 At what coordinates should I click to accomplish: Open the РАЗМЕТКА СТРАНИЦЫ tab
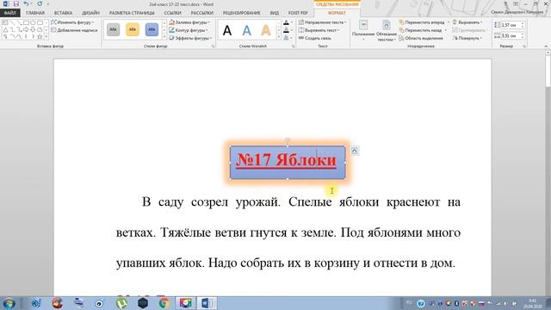coord(132,13)
